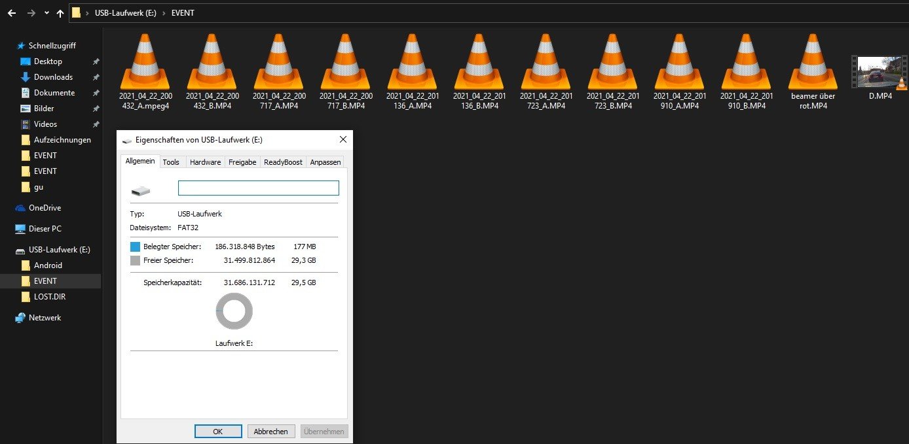This screenshot has width=909, height=444.
Task: Switch to ReadyBoost tab in properties
Action: 284,162
